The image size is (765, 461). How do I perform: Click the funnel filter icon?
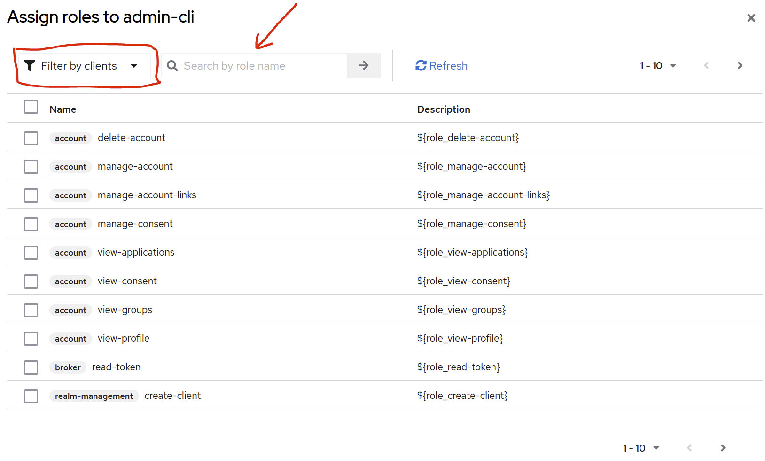(30, 66)
